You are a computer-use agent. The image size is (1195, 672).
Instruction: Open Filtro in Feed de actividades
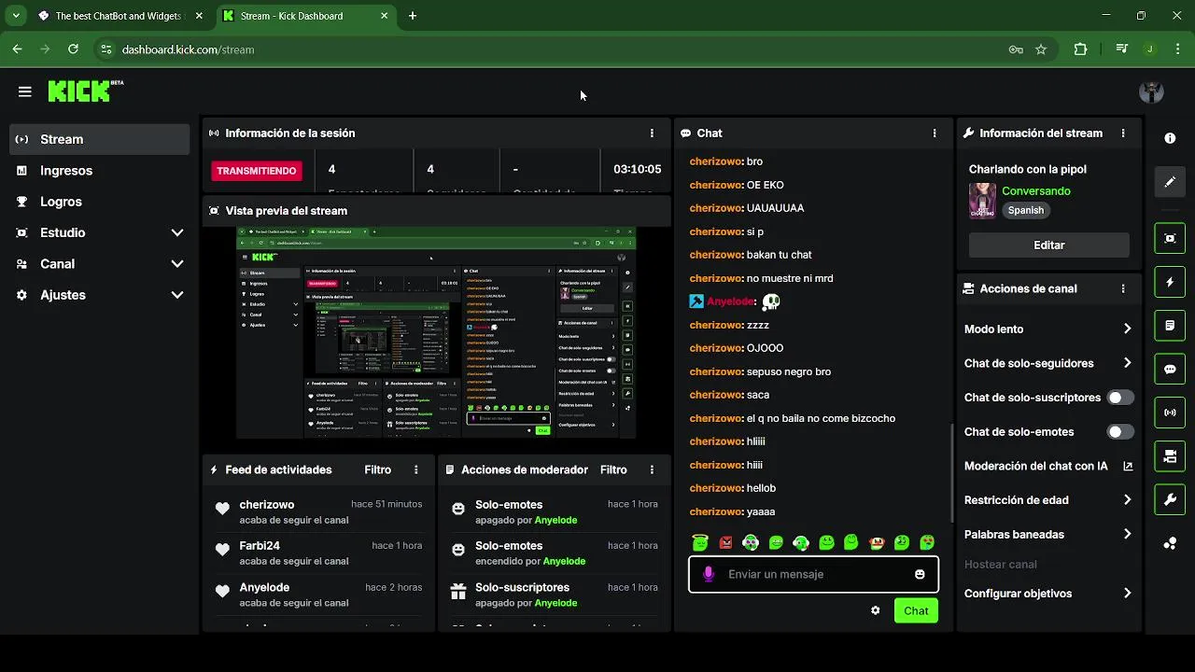[x=378, y=469]
